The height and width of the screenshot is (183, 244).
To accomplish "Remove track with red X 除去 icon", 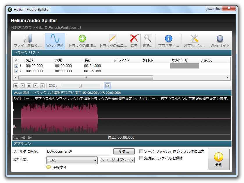I will click(x=134, y=41).
